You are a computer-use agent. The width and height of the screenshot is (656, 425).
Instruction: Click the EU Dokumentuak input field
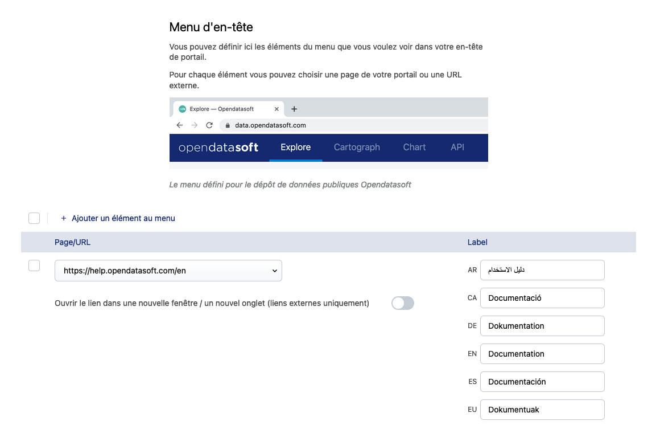pyautogui.click(x=542, y=410)
